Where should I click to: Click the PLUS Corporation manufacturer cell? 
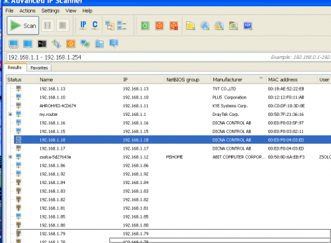point(229,97)
